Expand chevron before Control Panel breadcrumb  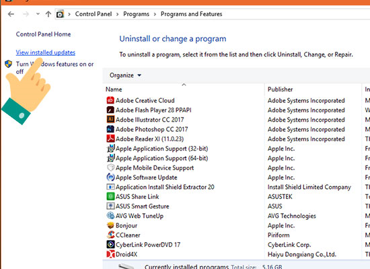69,14
